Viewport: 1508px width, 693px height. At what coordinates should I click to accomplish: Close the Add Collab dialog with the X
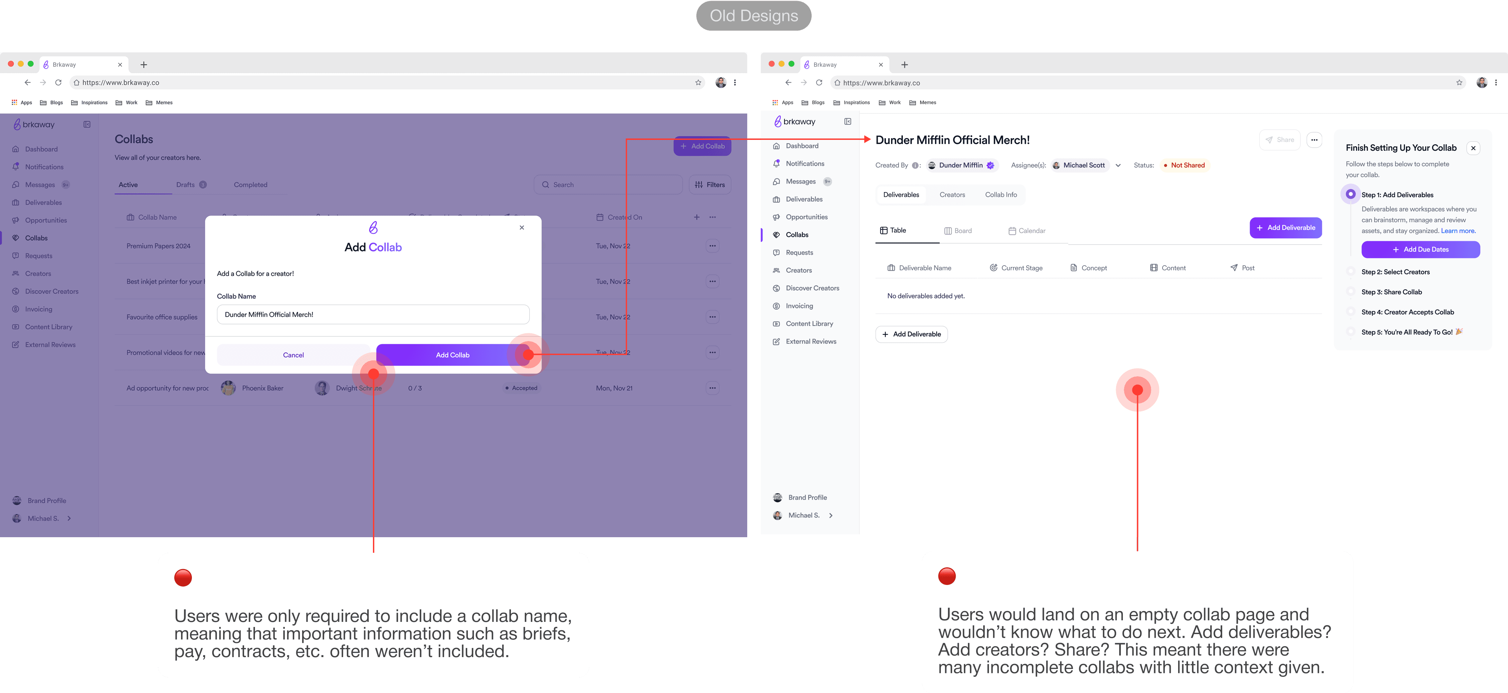(521, 228)
